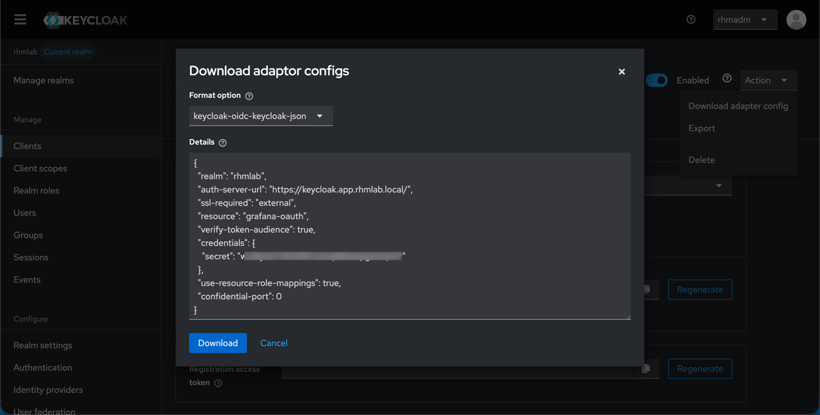Open the help icon in the top bar
Screen dimensions: 820x415
[x=691, y=19]
